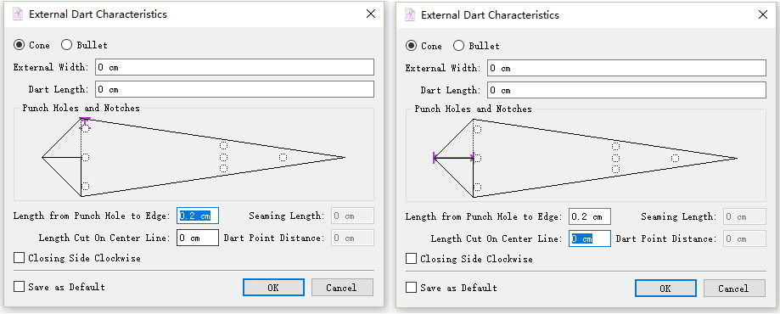Click External Width field in right dialog

coord(626,68)
